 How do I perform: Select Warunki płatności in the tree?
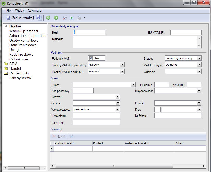(x=24, y=31)
